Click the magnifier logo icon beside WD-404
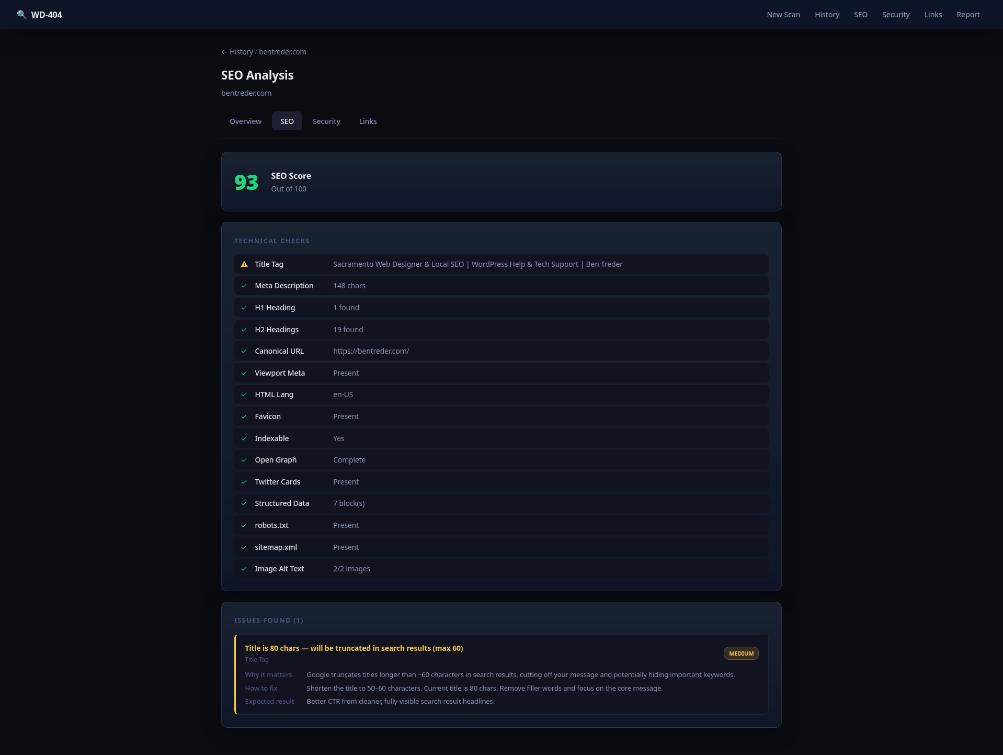 click(x=21, y=15)
